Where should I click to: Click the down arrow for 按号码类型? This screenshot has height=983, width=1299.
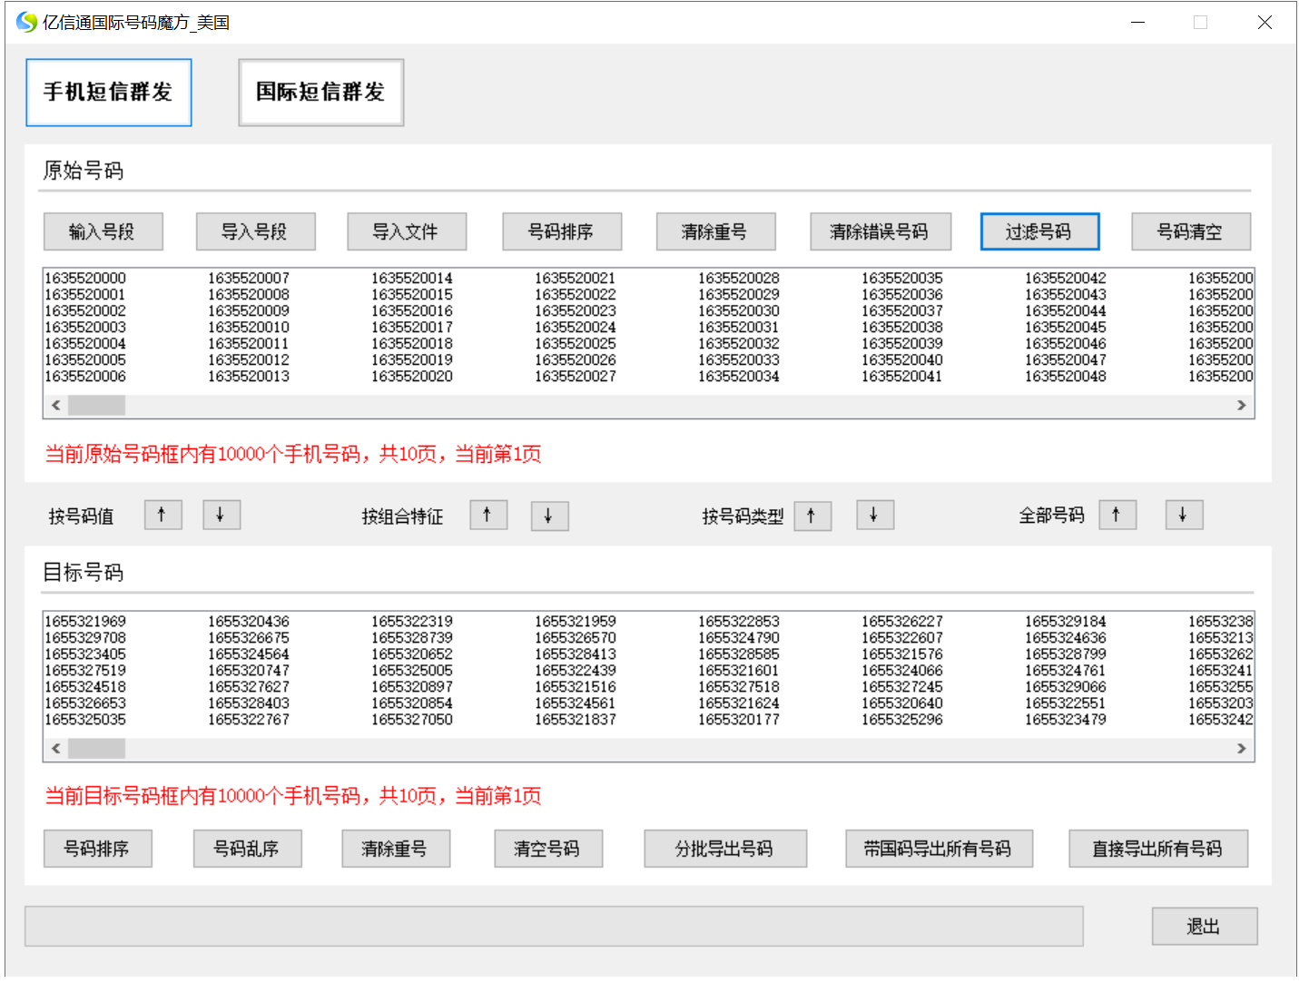coord(874,515)
